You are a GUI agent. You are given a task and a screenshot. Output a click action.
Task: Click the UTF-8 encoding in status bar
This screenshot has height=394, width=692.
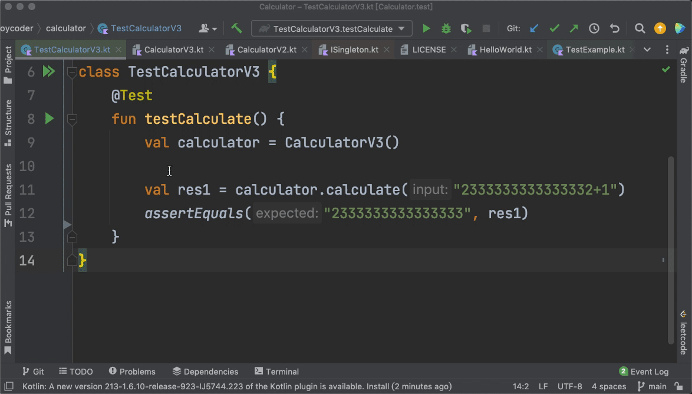[x=569, y=387]
